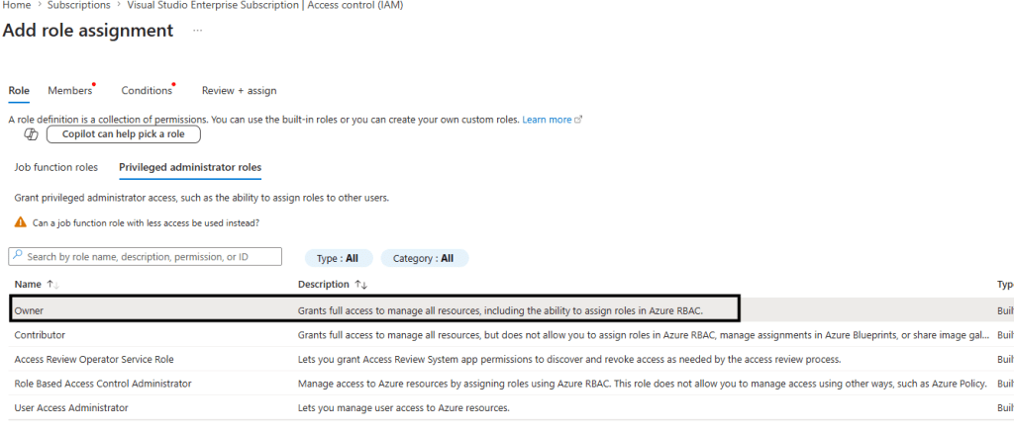
Task: Click the orange warning triangle icon
Action: (20, 223)
